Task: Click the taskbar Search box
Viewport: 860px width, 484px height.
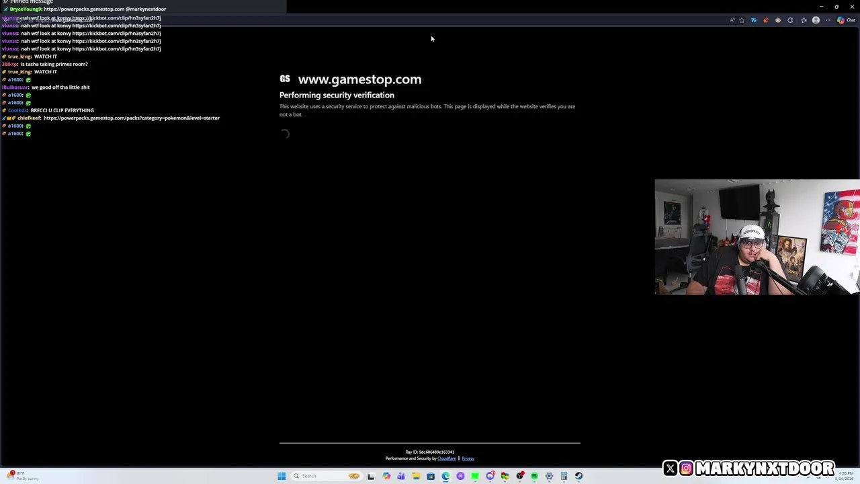Action: [327, 476]
